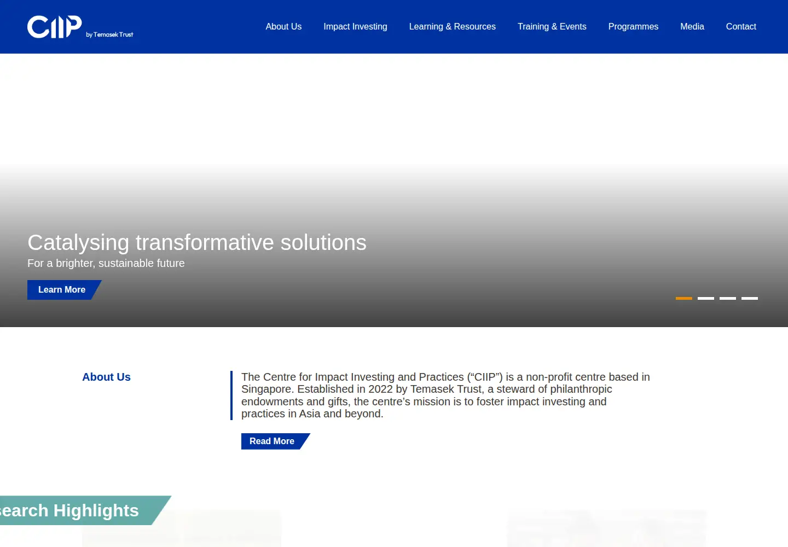
Task: Select the fourth carousel slide indicator
Action: 749,298
